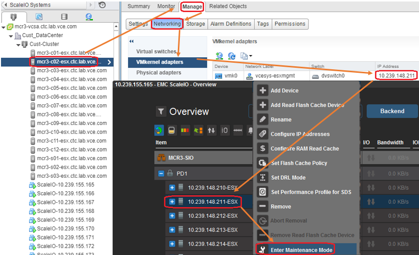Select the Networking sub-tab
This screenshot has width=419, height=255.
(167, 24)
